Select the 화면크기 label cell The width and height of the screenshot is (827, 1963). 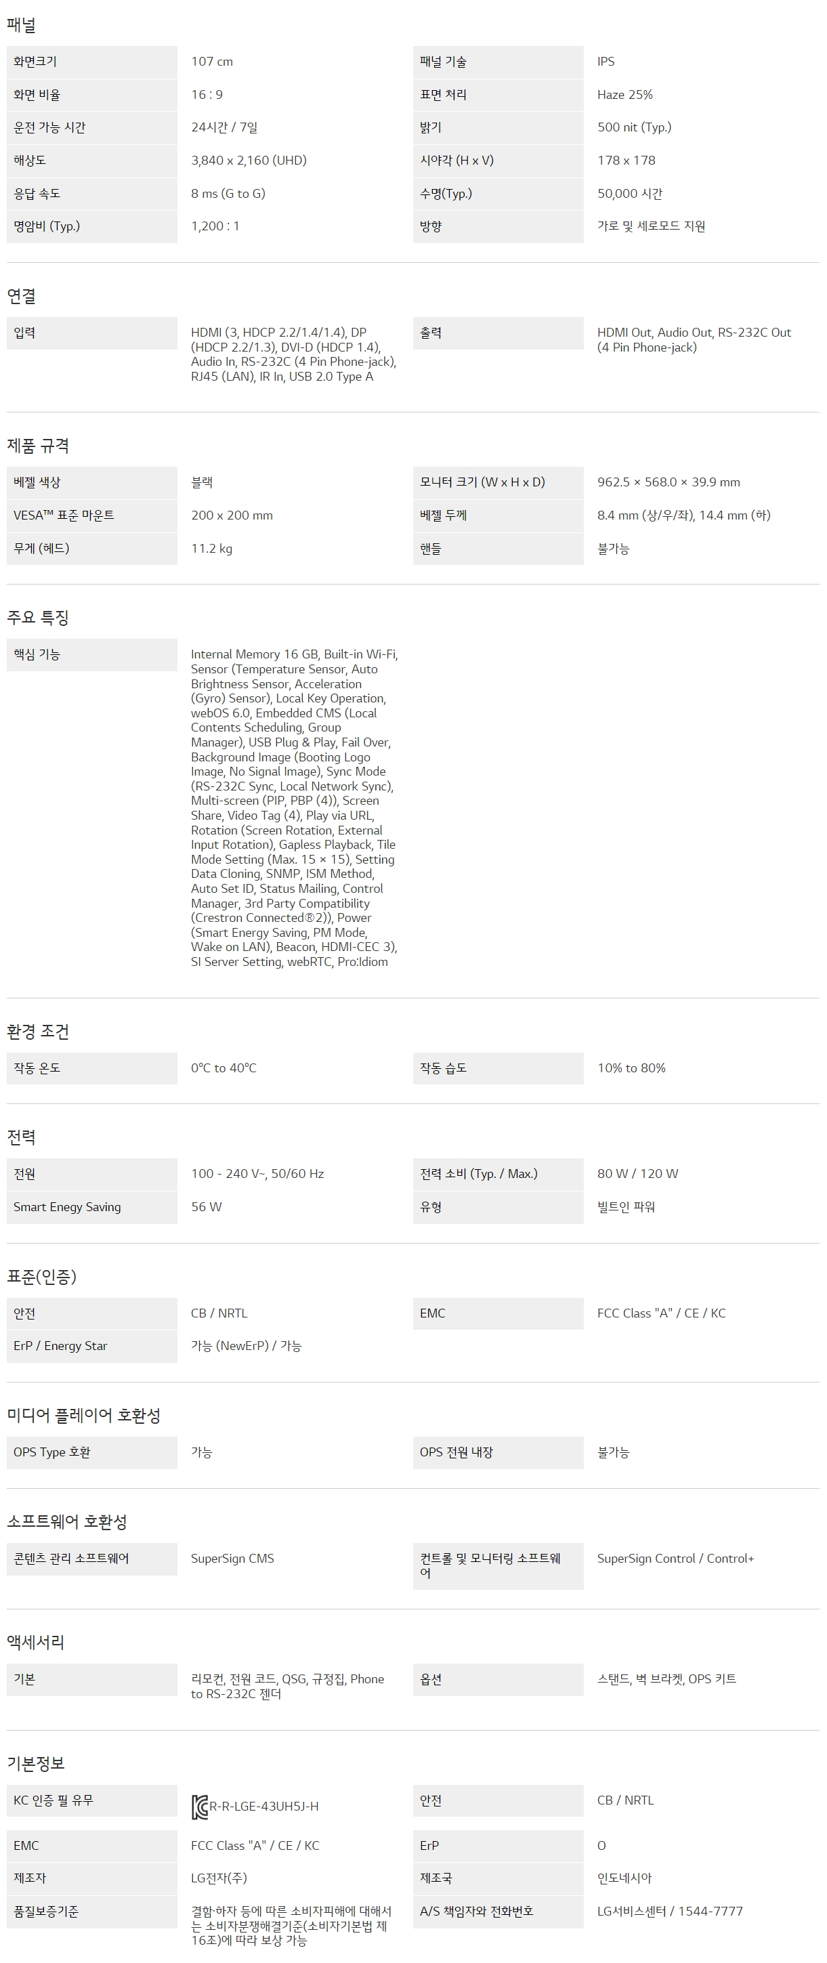click(91, 62)
